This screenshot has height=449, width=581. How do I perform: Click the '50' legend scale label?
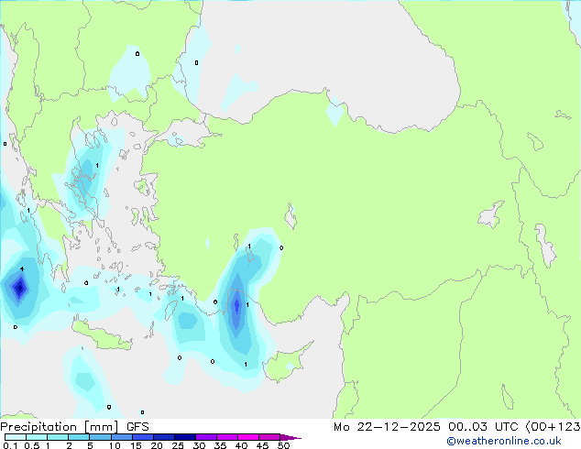click(283, 445)
